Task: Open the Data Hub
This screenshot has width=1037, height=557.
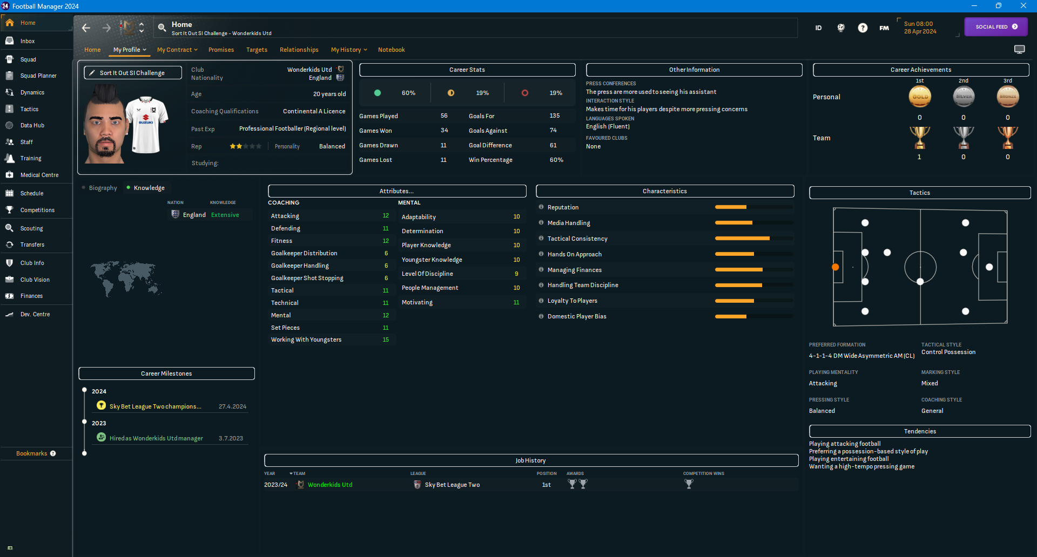Action: pyautogui.click(x=36, y=125)
